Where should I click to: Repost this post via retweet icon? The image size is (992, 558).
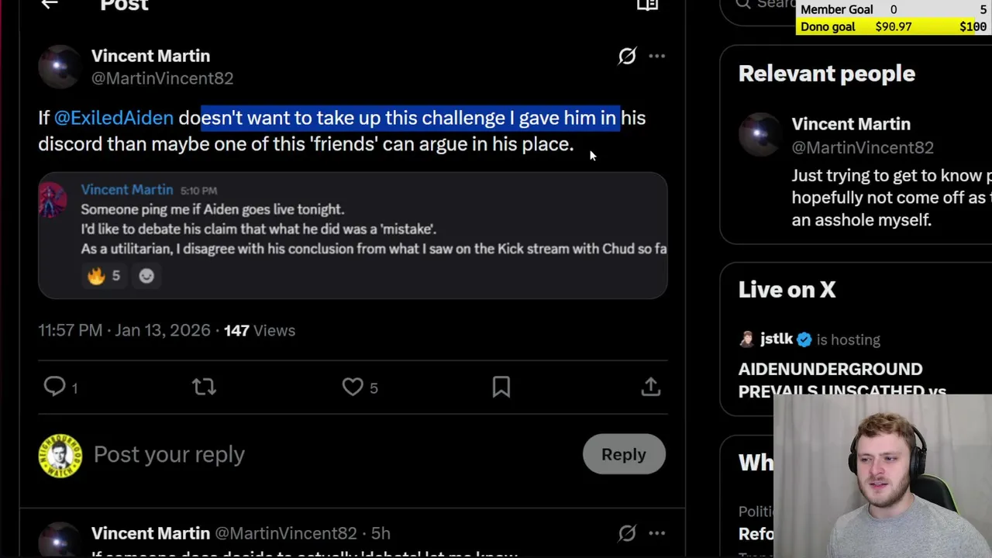(204, 387)
